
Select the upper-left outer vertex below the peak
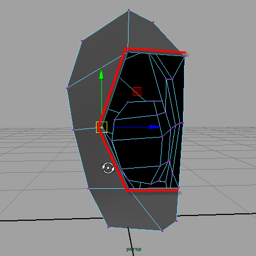click(x=82, y=41)
